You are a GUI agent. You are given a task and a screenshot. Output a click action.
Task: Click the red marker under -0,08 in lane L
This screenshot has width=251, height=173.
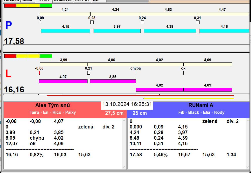(x=39, y=73)
